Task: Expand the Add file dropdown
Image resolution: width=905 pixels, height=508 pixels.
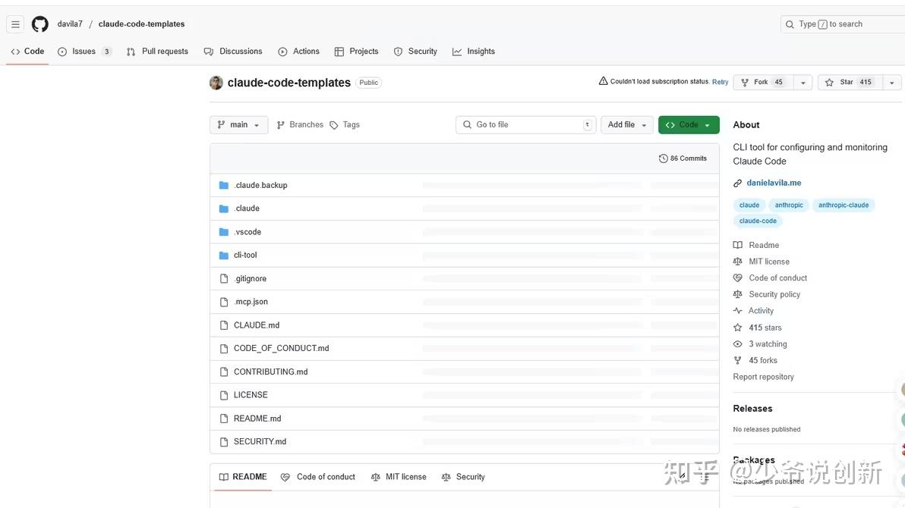Action: [x=627, y=124]
